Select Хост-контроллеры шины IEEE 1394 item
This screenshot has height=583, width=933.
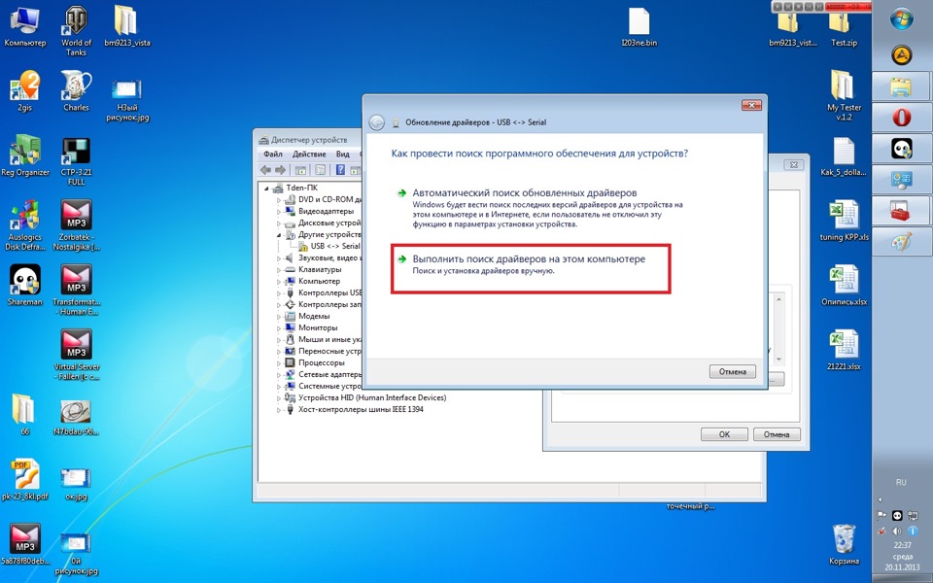[361, 409]
